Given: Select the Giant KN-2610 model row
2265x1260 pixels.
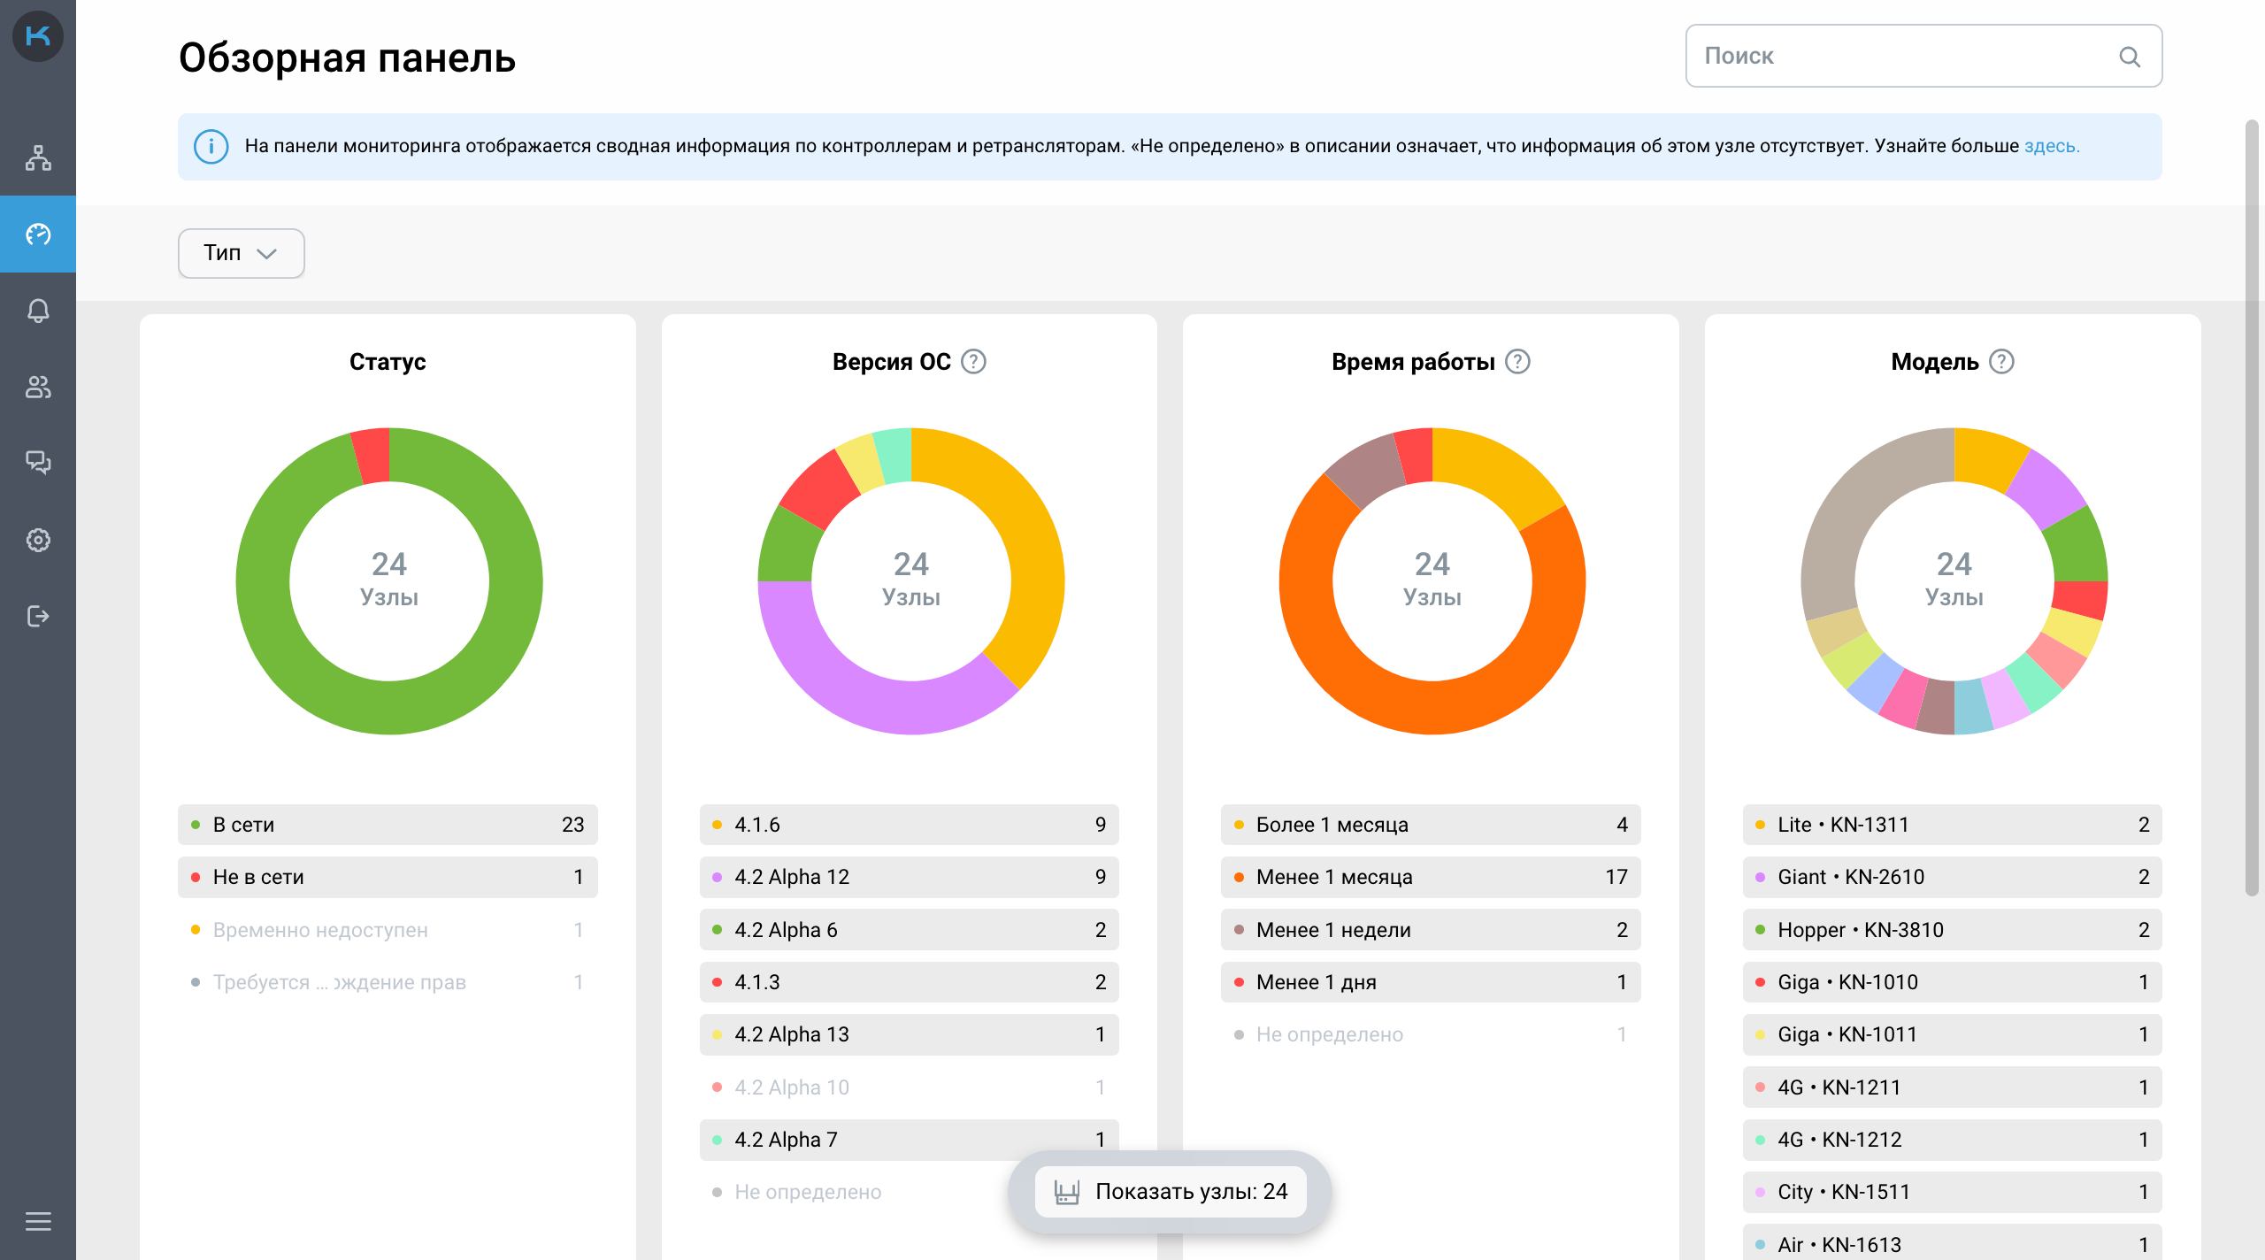Looking at the screenshot, I should tap(1952, 877).
